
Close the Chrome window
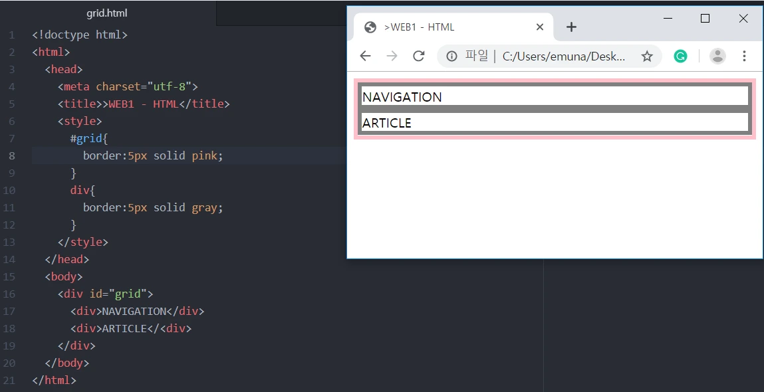tap(743, 19)
